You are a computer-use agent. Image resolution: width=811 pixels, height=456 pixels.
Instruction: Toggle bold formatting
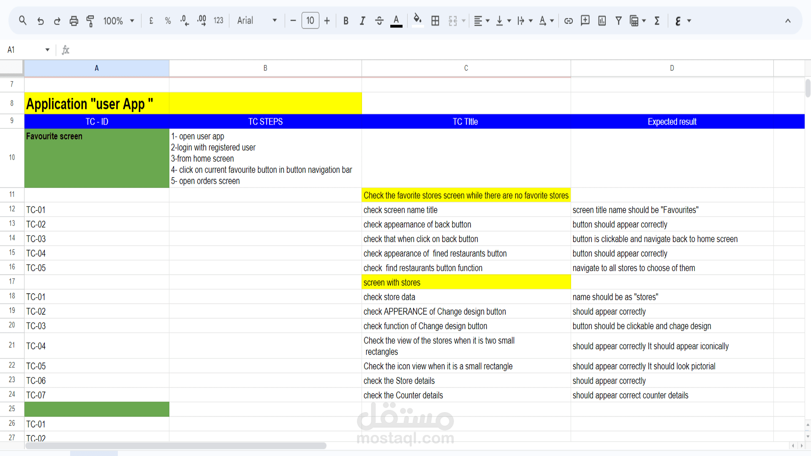(346, 21)
